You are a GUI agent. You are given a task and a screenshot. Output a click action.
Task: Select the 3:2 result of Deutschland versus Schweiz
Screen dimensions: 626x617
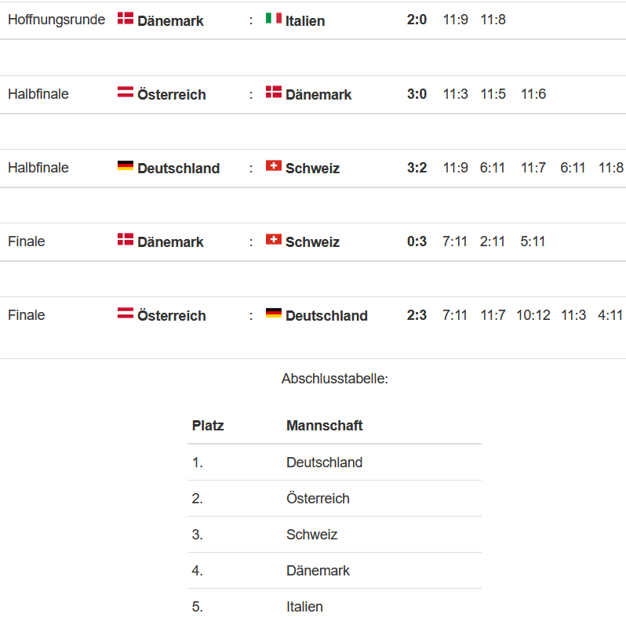click(417, 168)
